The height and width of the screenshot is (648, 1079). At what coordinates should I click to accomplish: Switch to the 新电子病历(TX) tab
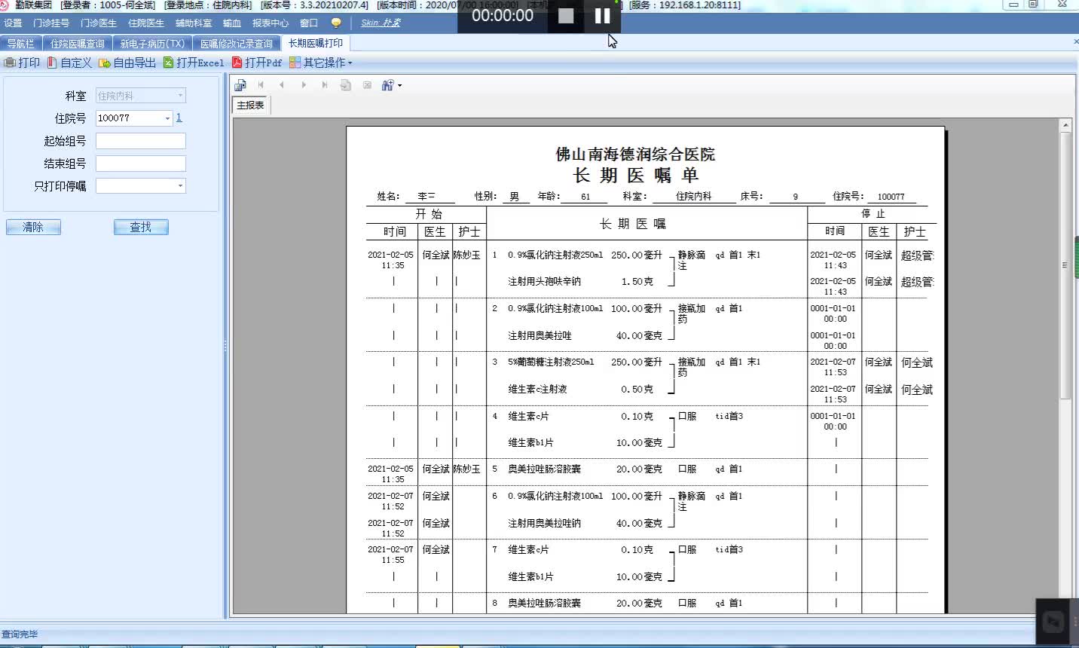coord(152,44)
